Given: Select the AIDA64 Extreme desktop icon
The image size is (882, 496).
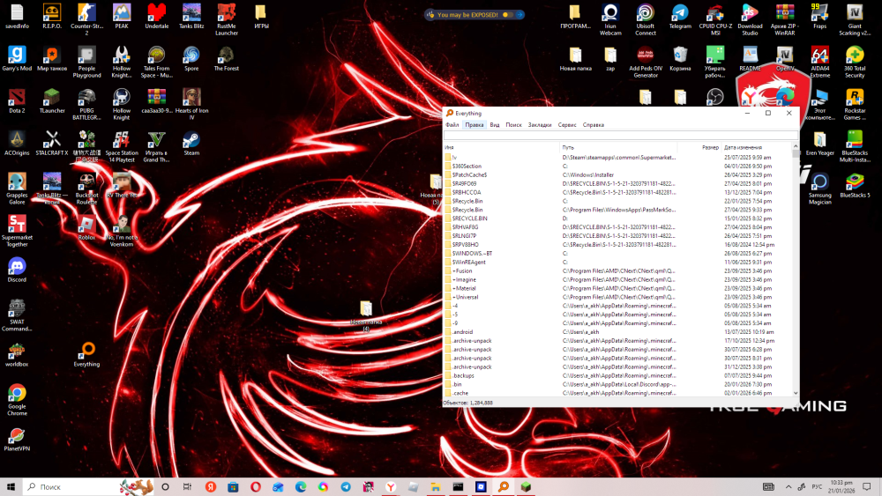Looking at the screenshot, I should (819, 63).
